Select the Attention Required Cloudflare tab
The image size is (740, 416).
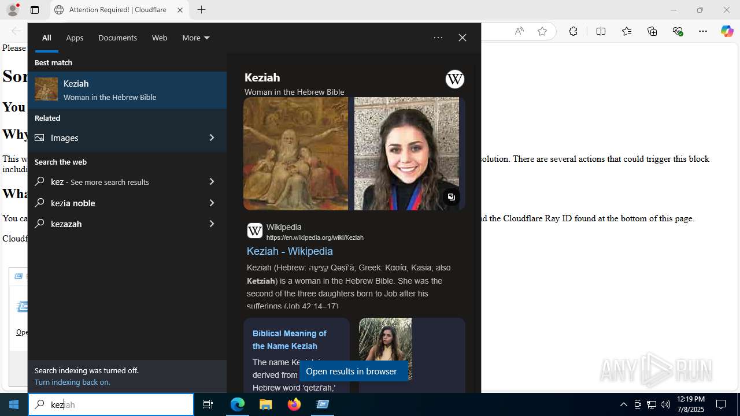pyautogui.click(x=119, y=10)
